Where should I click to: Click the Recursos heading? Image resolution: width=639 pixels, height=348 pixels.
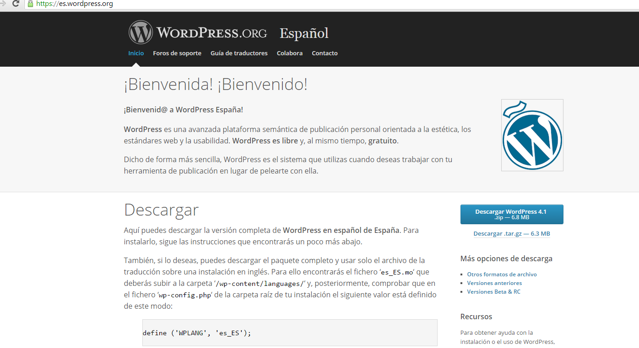pyautogui.click(x=476, y=316)
